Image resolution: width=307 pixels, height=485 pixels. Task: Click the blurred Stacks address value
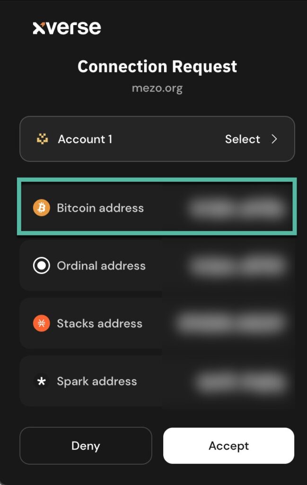click(x=230, y=323)
